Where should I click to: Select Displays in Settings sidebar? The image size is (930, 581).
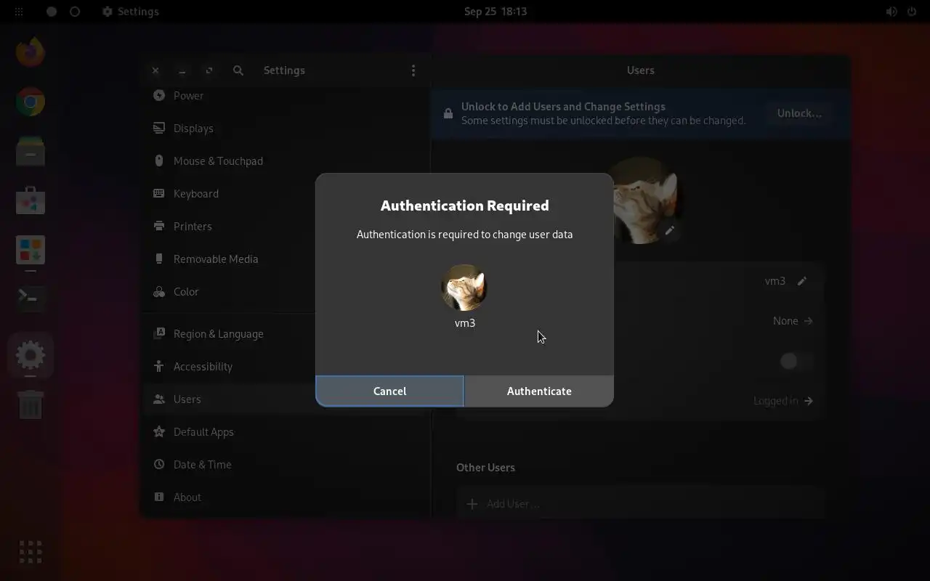click(285, 129)
